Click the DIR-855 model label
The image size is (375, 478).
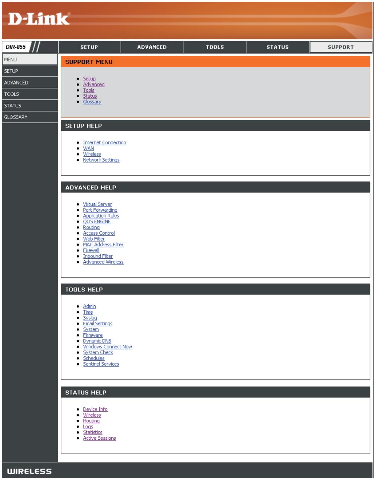[15, 47]
